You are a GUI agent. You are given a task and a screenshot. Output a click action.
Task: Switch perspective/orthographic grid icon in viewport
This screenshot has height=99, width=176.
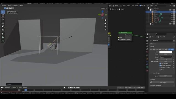point(105,30)
